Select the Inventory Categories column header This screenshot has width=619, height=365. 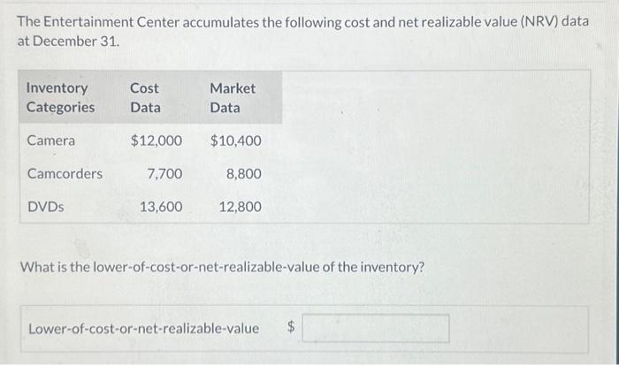click(60, 97)
